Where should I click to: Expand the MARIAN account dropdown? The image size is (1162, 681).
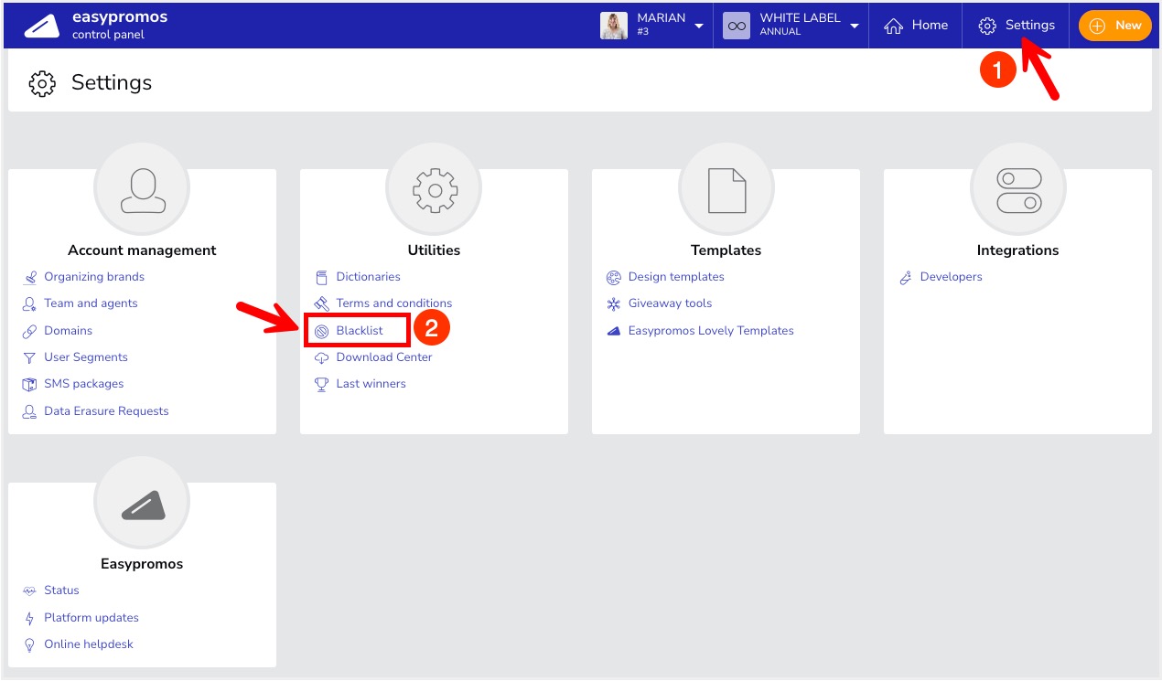699,26
